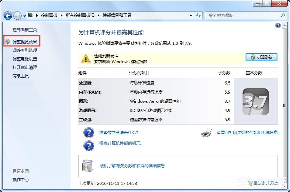
Task: Click 上次更新 timestamp text
Action: point(108,183)
